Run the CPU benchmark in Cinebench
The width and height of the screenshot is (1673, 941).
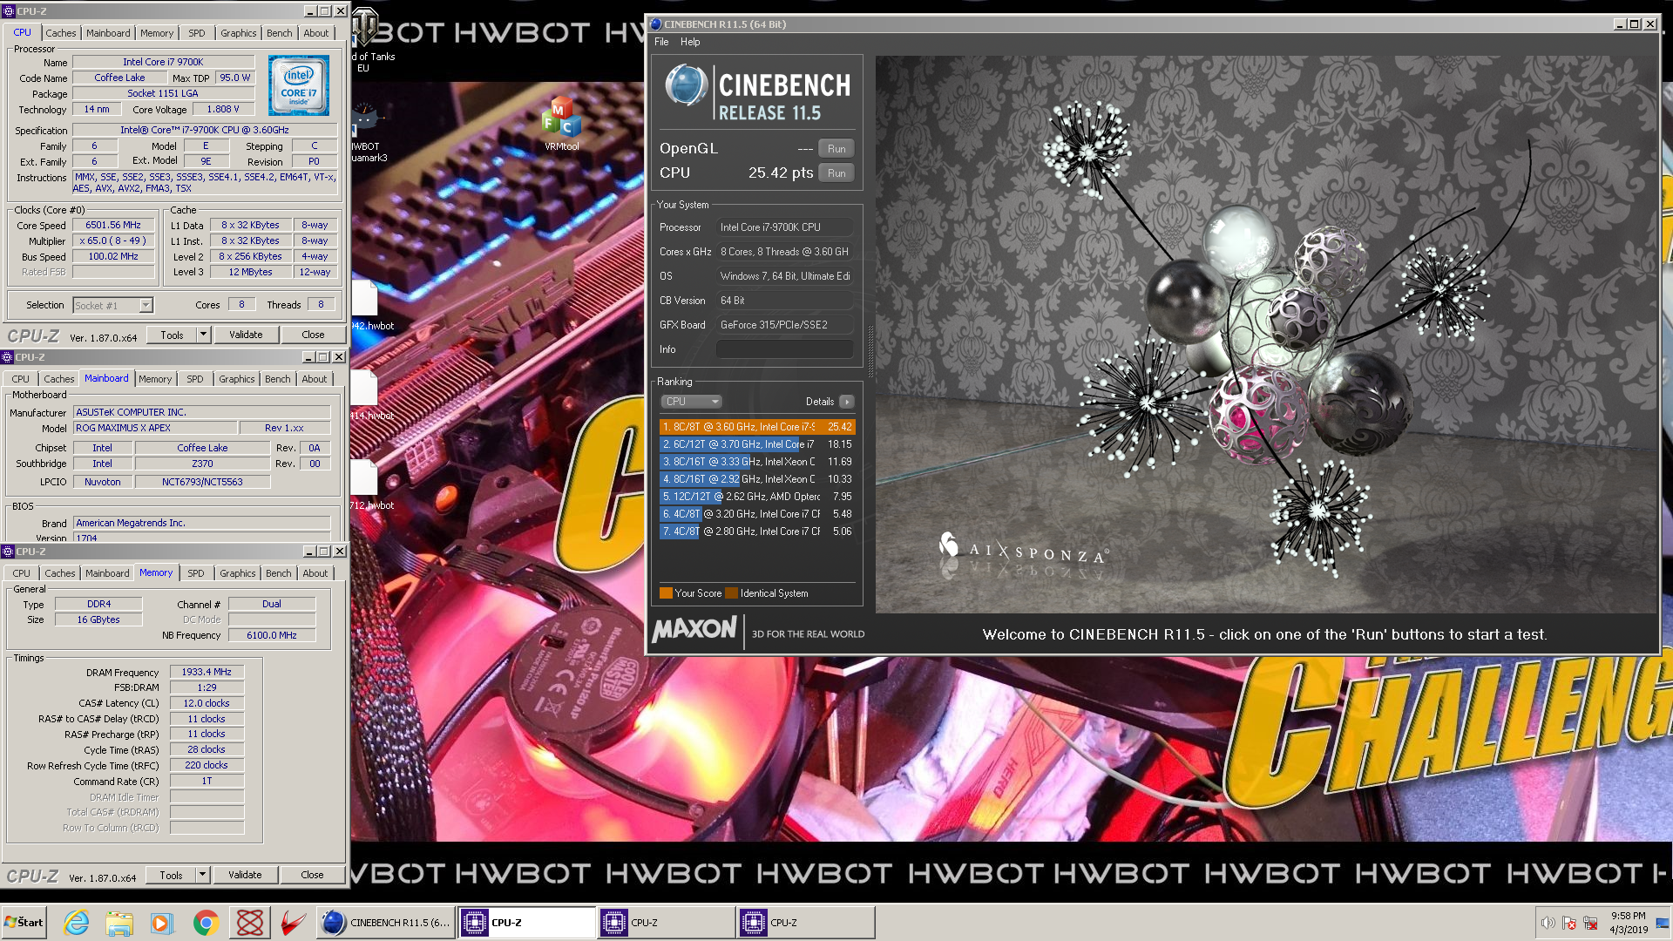pyautogui.click(x=836, y=173)
